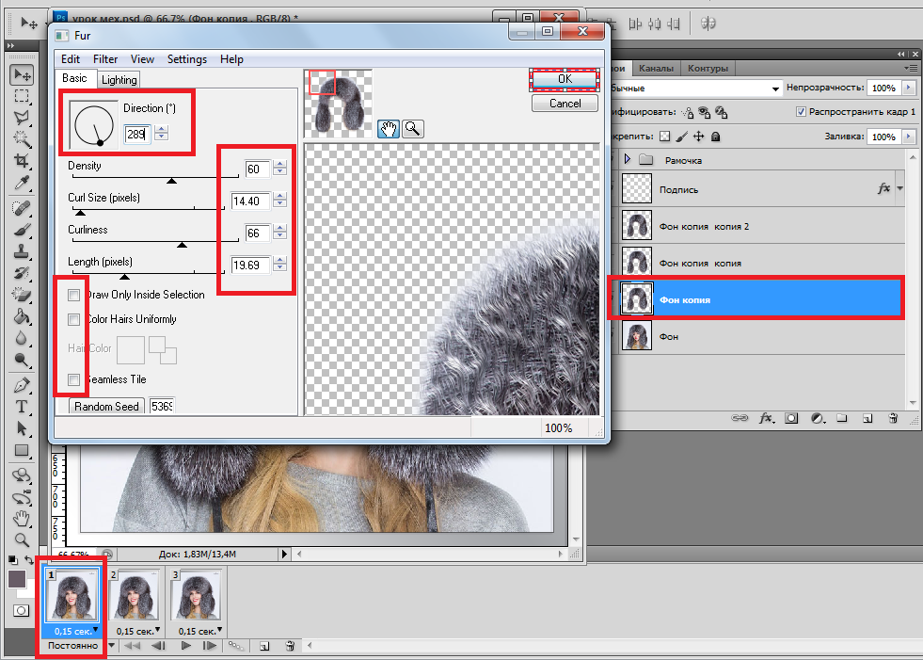Lock layer position toggle
This screenshot has height=660, width=923.
point(699,137)
